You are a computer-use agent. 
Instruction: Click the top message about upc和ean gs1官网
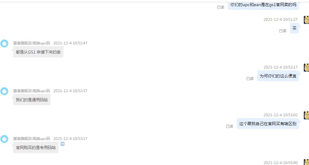point(263,5)
